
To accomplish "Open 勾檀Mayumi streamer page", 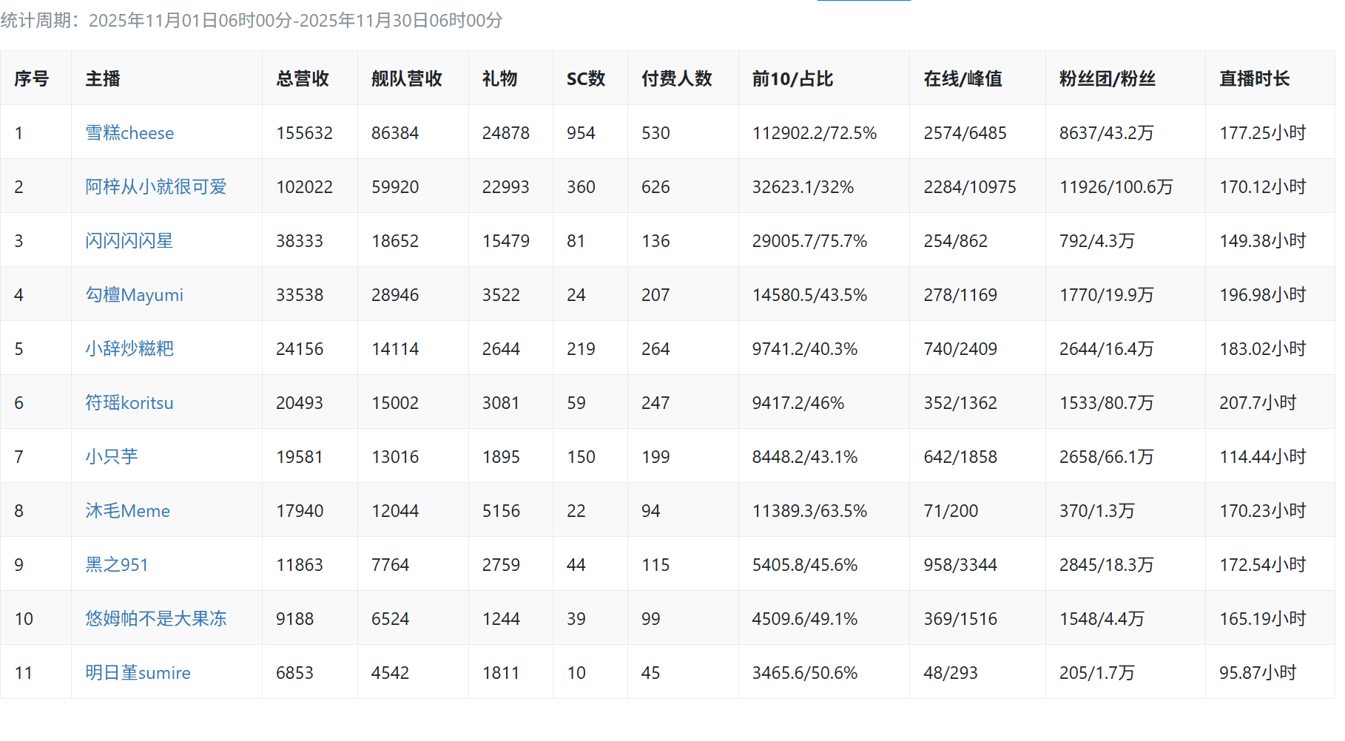I will click(134, 295).
